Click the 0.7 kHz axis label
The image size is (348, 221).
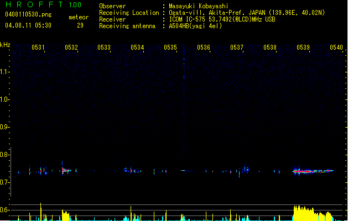[x=4, y=182]
